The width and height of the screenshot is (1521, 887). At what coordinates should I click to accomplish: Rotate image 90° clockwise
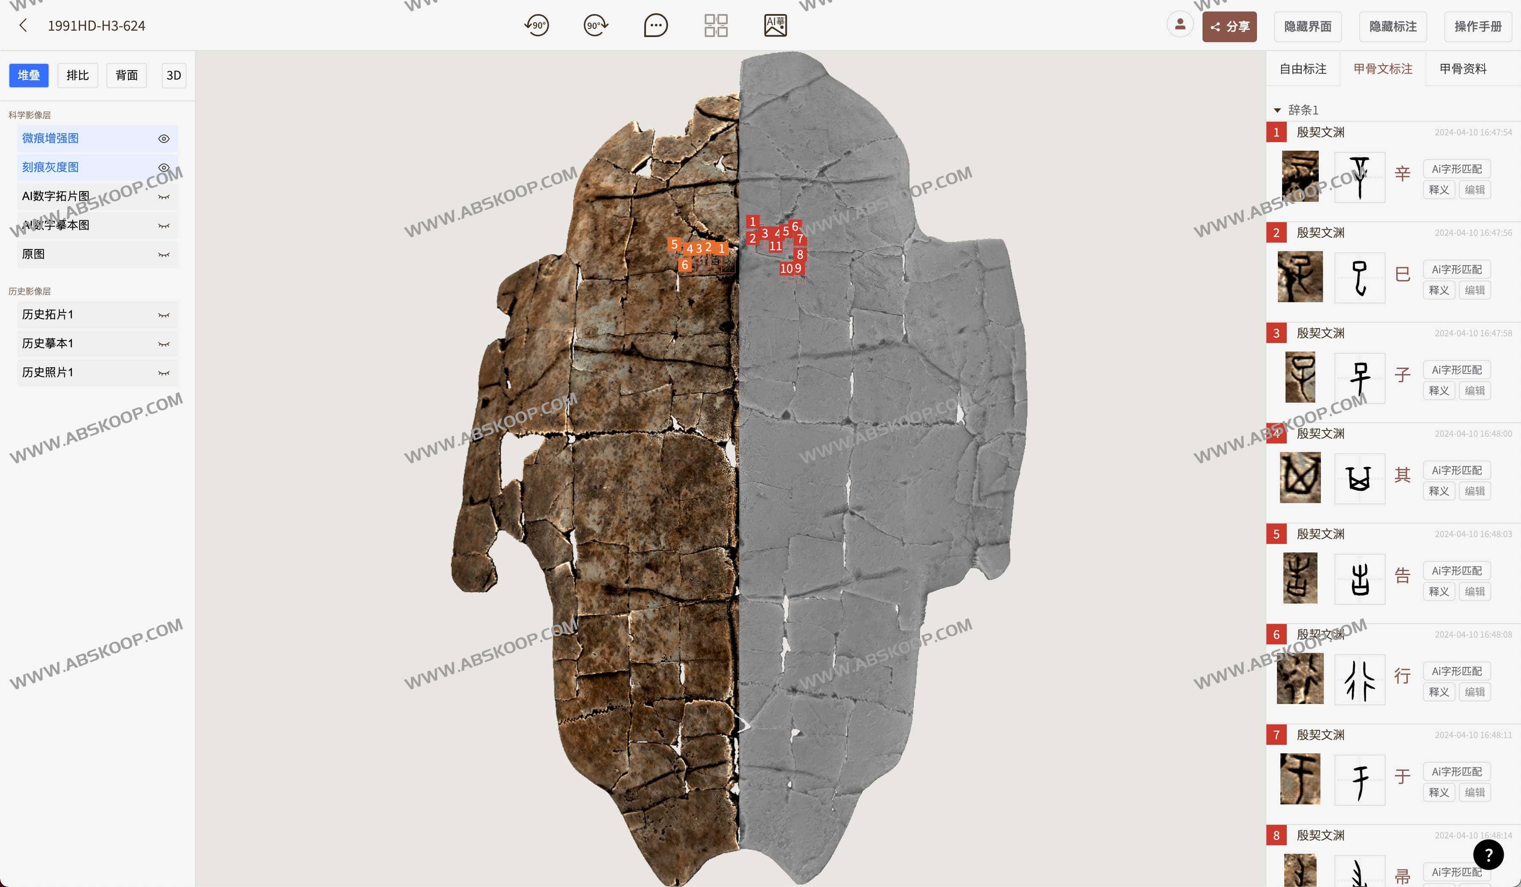click(596, 26)
